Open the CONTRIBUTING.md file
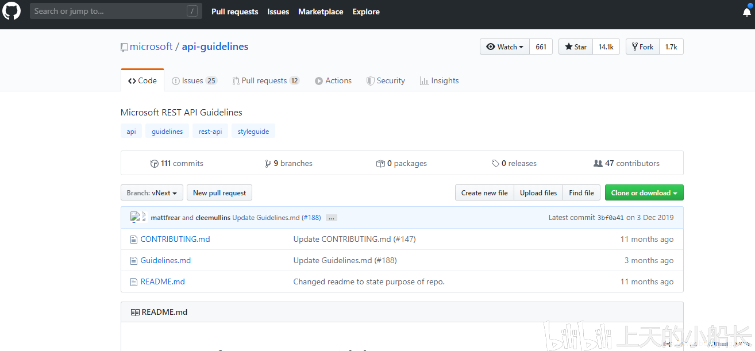 pyautogui.click(x=175, y=240)
